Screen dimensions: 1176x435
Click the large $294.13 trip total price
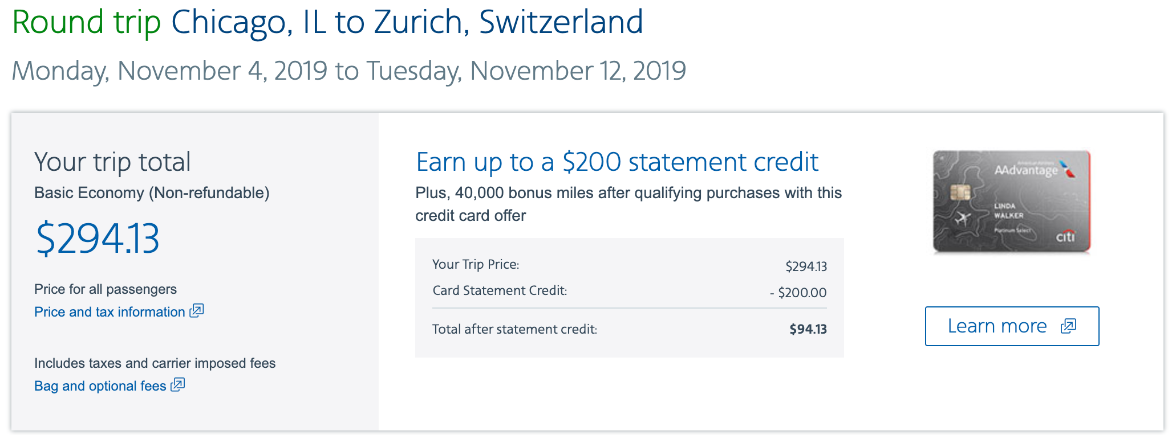pyautogui.click(x=98, y=239)
